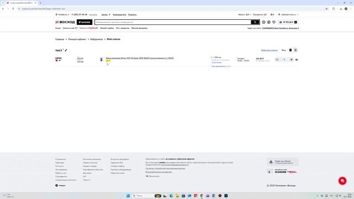Open the browser downloads icon
This screenshot has width=354, height=199.
click(x=341, y=9)
